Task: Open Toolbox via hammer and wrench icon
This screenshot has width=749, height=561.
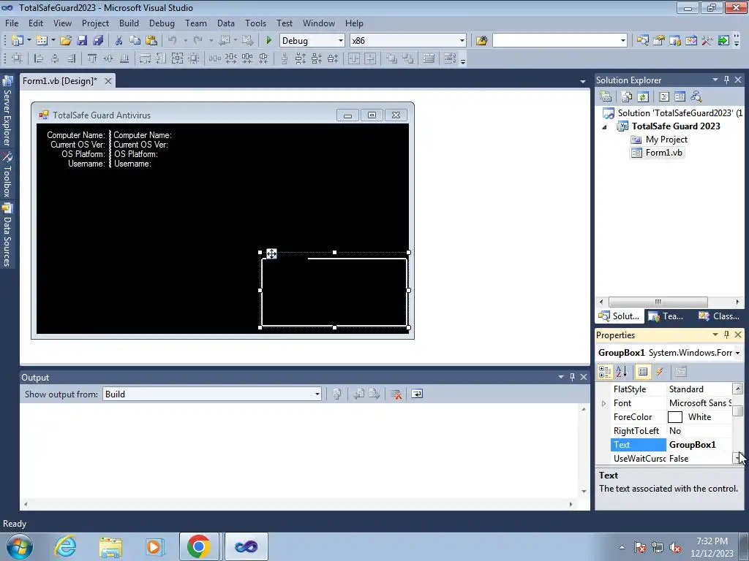Action: [707, 41]
